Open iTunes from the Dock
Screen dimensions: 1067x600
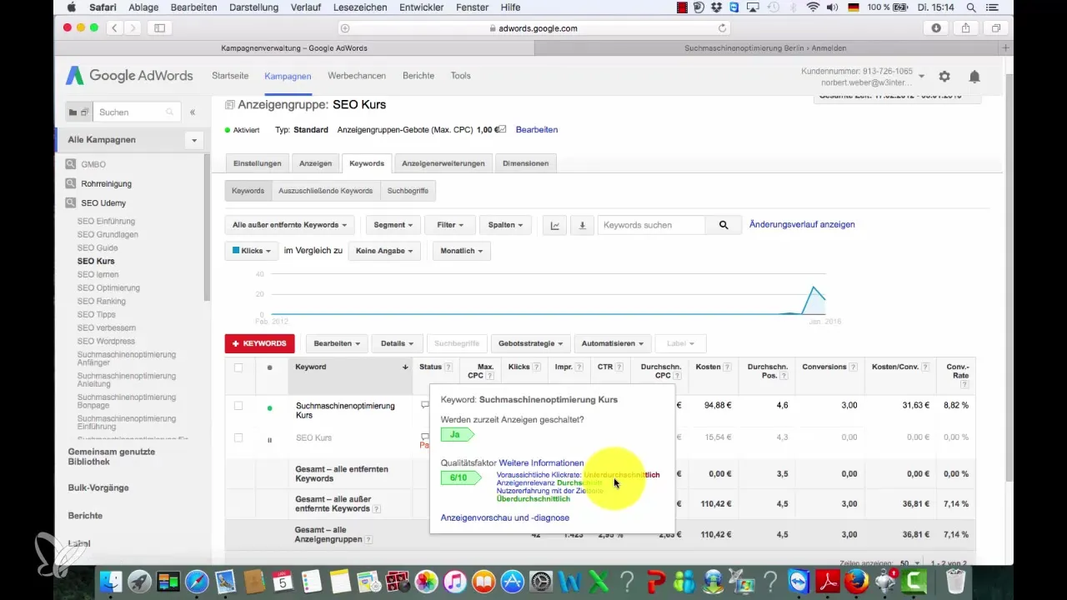click(456, 581)
